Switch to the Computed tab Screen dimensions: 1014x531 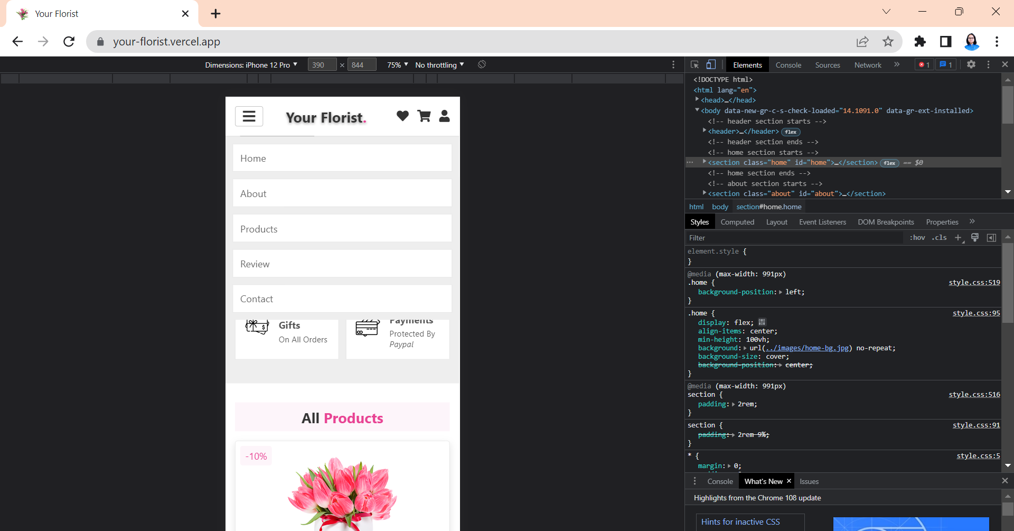pyautogui.click(x=737, y=222)
